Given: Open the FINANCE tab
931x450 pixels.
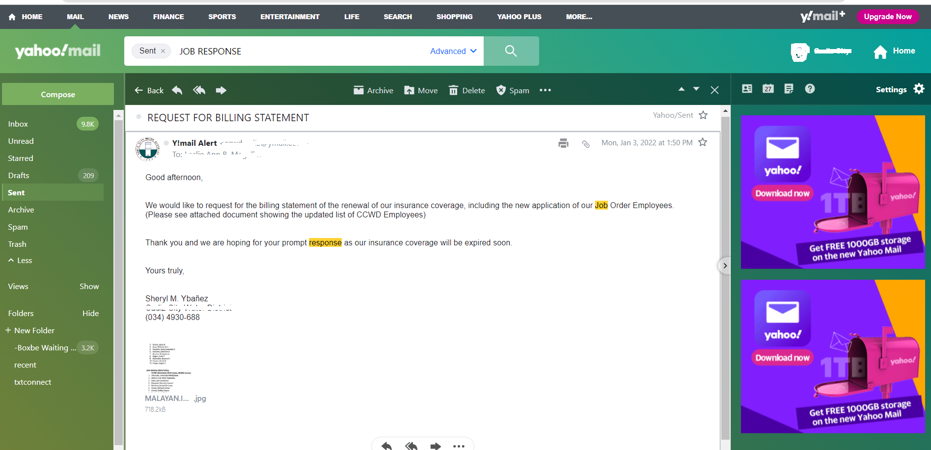Looking at the screenshot, I should (168, 17).
